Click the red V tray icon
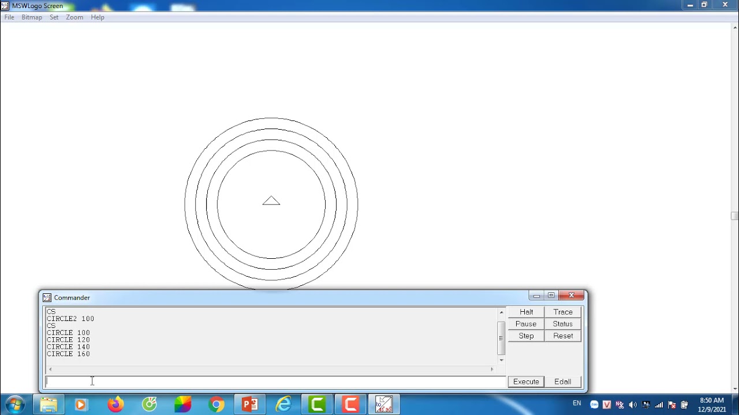Viewport: 739px width, 415px height. 607,405
